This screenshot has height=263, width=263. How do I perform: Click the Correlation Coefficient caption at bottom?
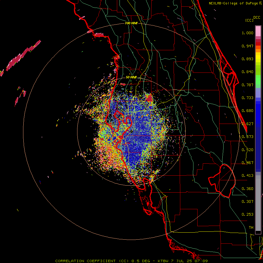[x=131, y=261]
